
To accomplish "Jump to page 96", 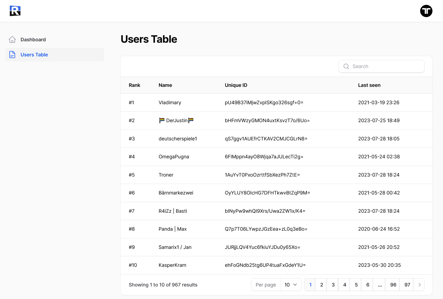I will tap(393, 285).
